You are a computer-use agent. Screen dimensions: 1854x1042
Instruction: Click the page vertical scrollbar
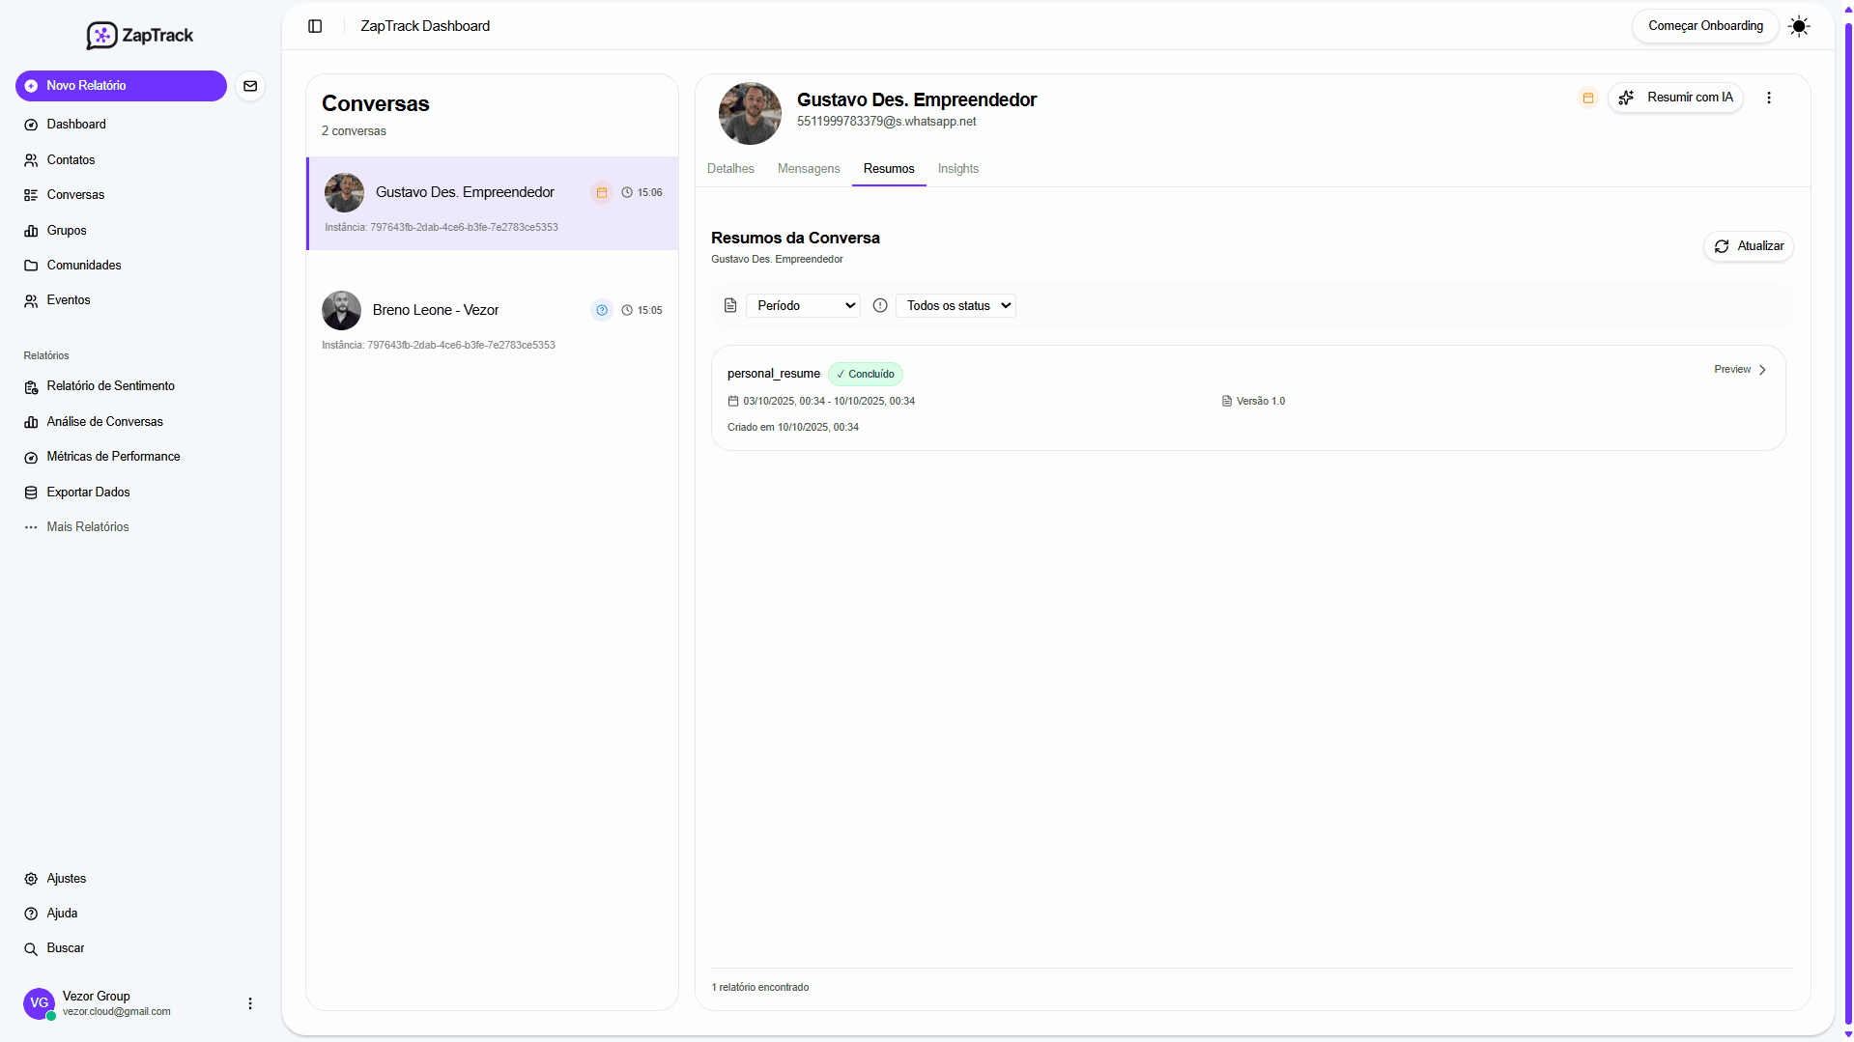1847,521
